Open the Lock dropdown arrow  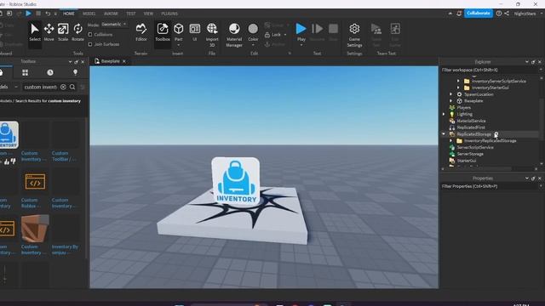(285, 35)
